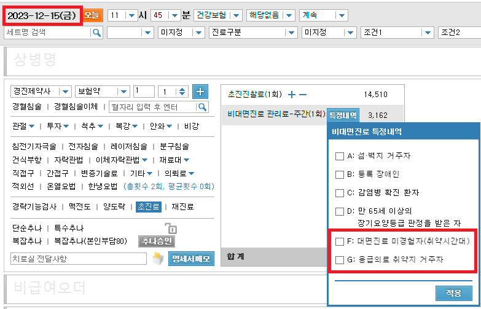
Task: Open the 건강보험 dropdown
Action: point(218,15)
